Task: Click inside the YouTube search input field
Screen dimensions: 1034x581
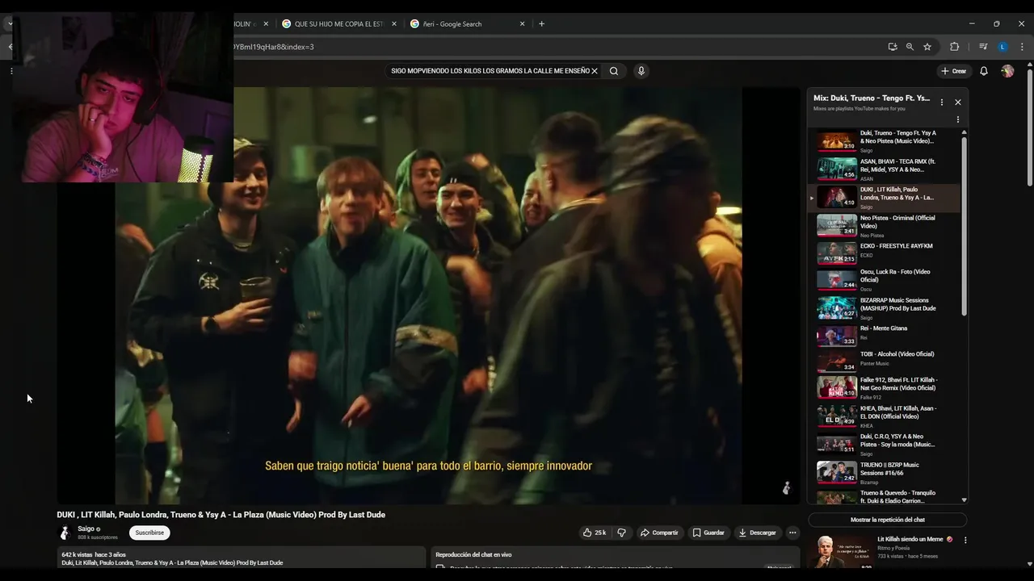Action: coord(490,71)
